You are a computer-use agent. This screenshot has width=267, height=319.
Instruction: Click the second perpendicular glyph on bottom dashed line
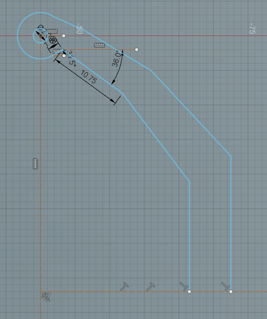coord(150,287)
